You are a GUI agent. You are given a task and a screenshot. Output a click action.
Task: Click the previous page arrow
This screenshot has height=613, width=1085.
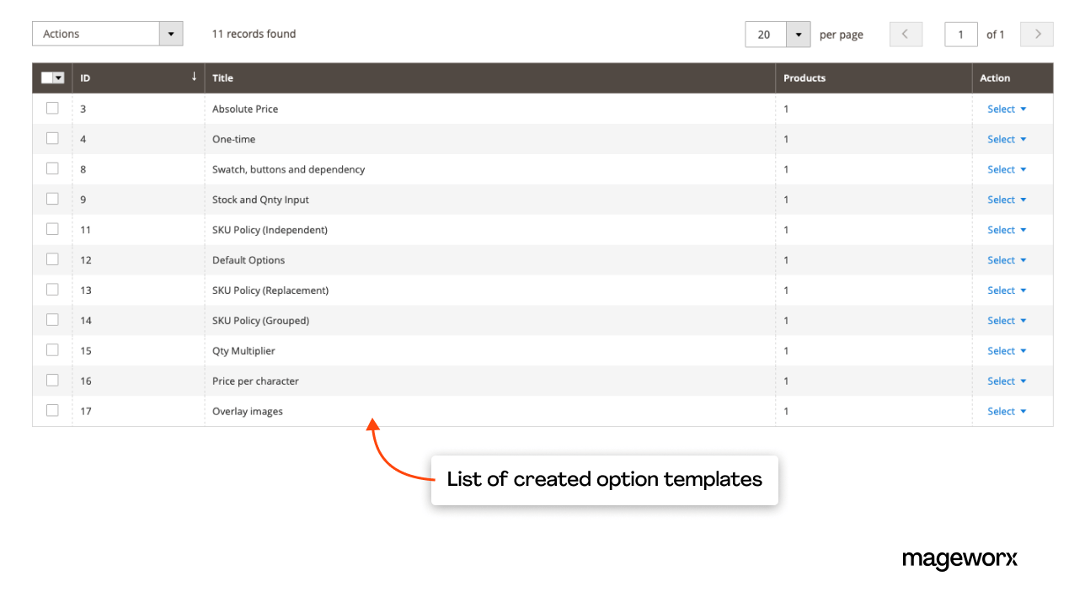[x=906, y=34]
